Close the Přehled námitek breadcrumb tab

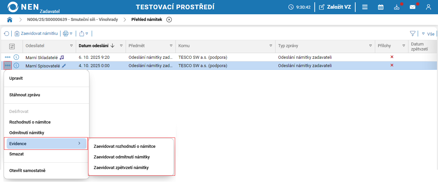point(169,20)
